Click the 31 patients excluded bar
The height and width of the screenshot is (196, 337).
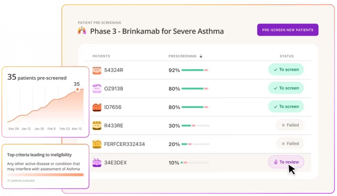(45, 175)
